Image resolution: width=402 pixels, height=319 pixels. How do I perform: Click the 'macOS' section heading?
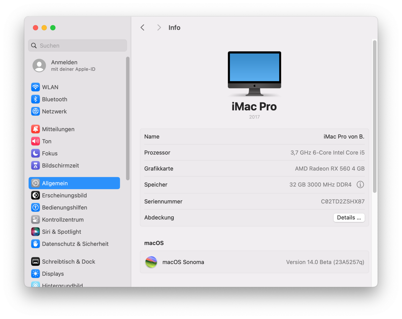[x=154, y=243]
